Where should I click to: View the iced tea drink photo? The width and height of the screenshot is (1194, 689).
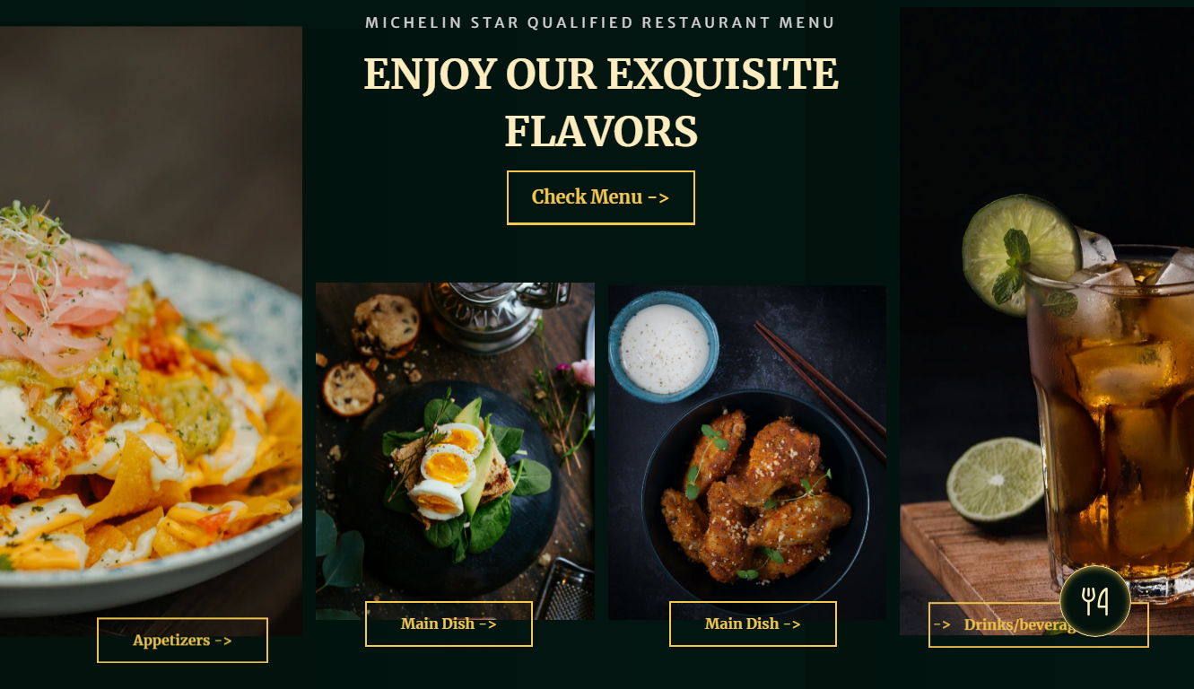(x=1047, y=321)
